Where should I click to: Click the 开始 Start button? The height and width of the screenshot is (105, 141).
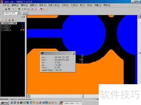pyautogui.click(x=4, y=103)
